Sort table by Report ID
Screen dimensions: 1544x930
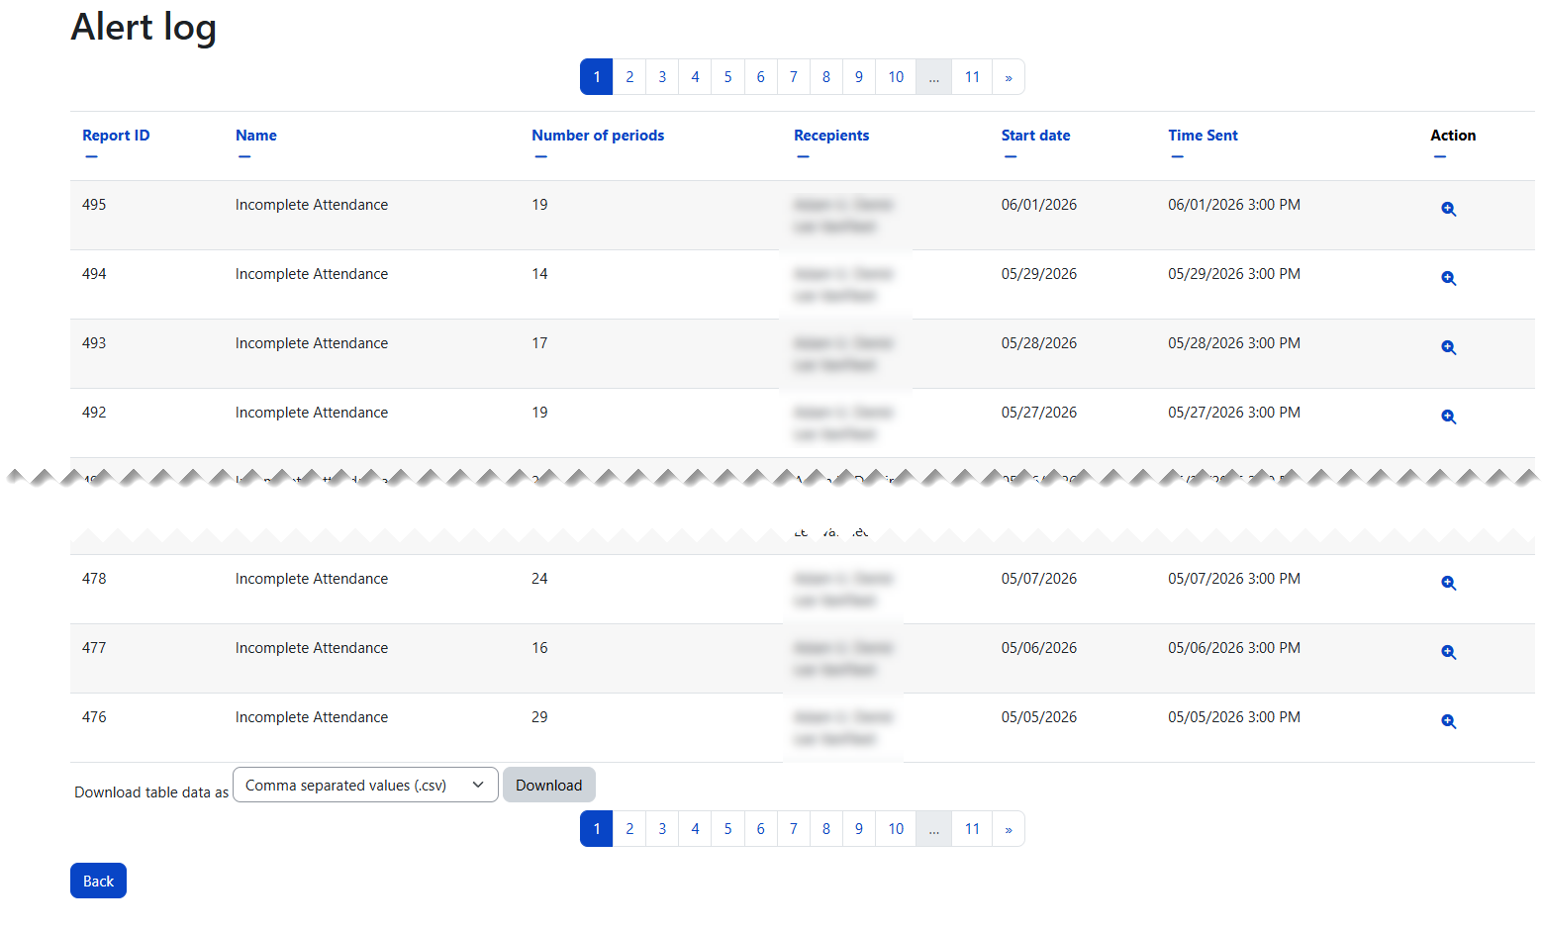[x=116, y=136]
